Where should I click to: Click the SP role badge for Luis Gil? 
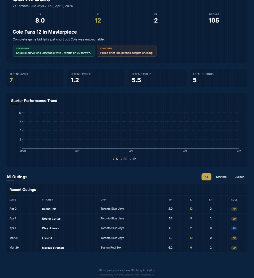click(234, 238)
